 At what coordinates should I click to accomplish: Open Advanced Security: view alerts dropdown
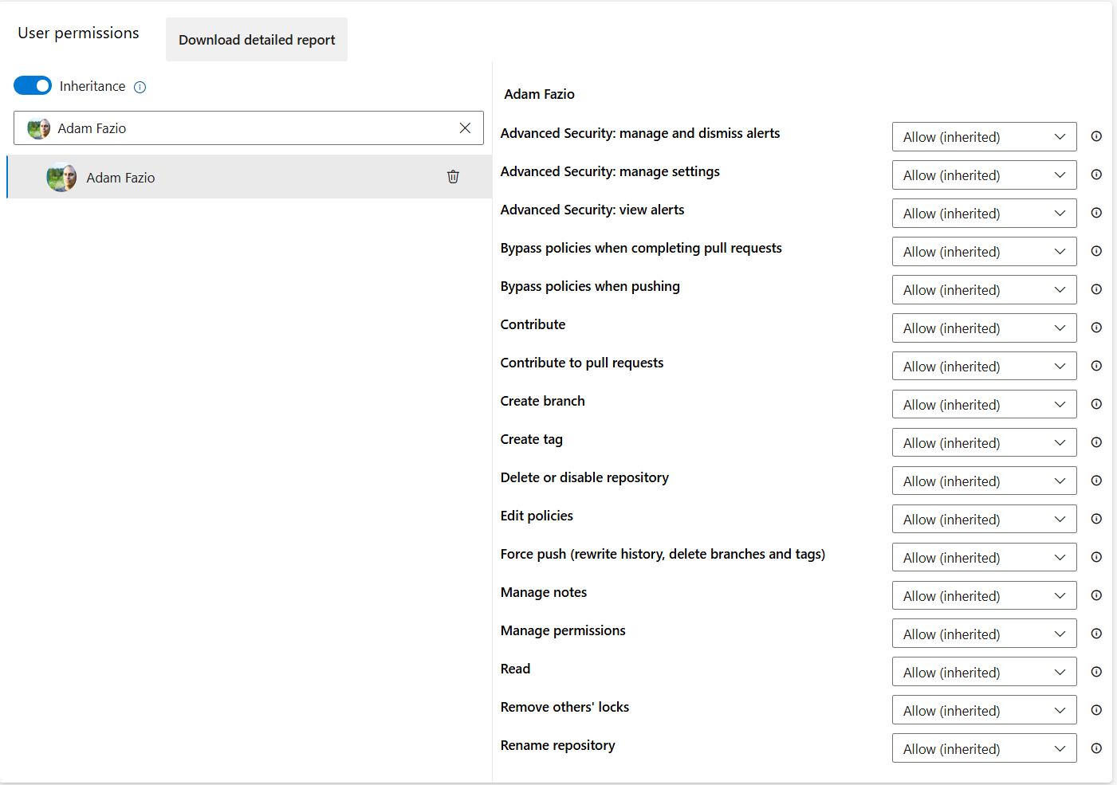click(x=984, y=214)
